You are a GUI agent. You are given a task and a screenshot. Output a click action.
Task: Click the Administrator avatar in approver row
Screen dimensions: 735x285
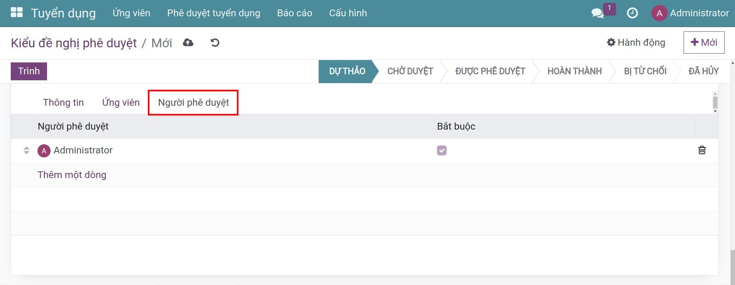tap(44, 151)
